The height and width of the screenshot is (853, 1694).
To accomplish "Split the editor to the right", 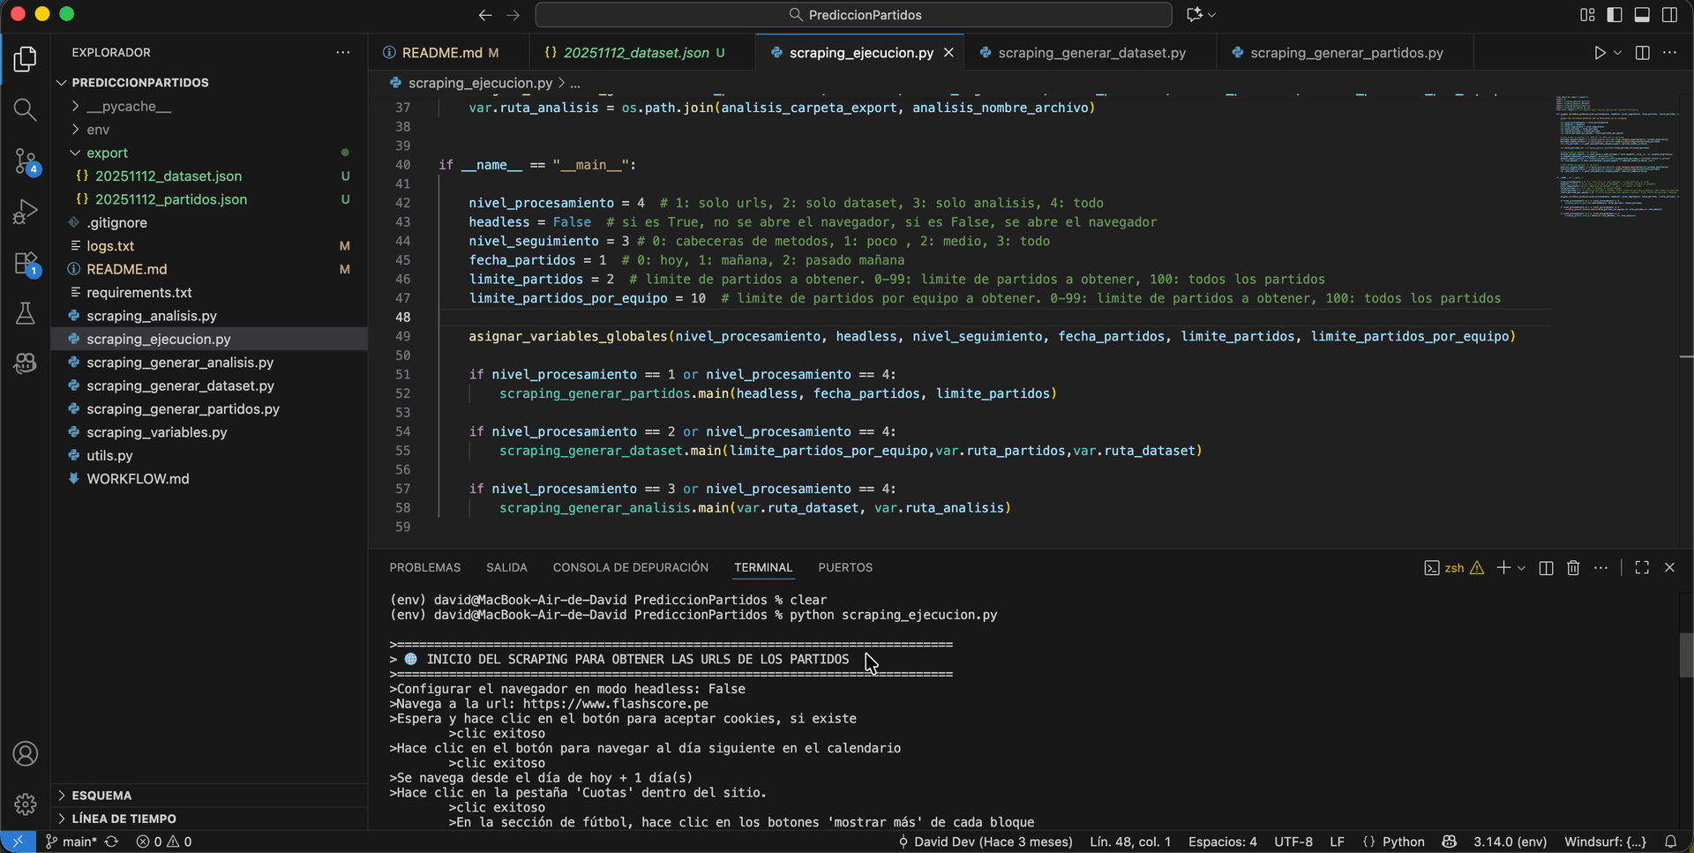I will point(1642,53).
